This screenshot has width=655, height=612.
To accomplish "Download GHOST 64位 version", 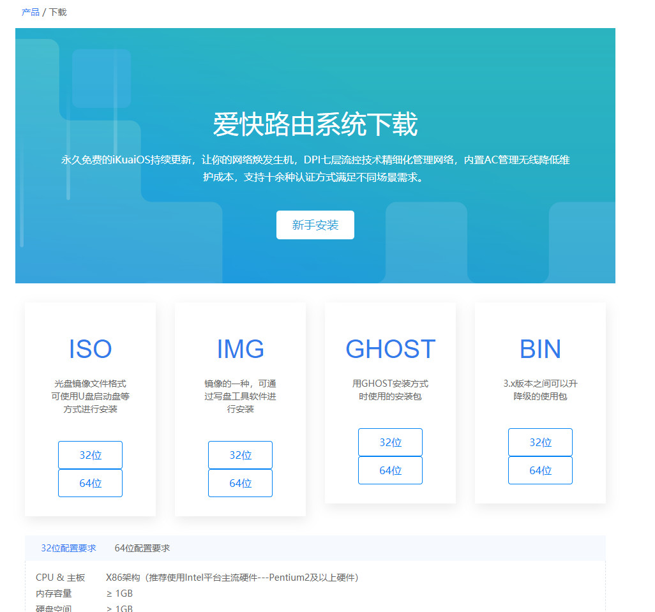I will point(390,470).
